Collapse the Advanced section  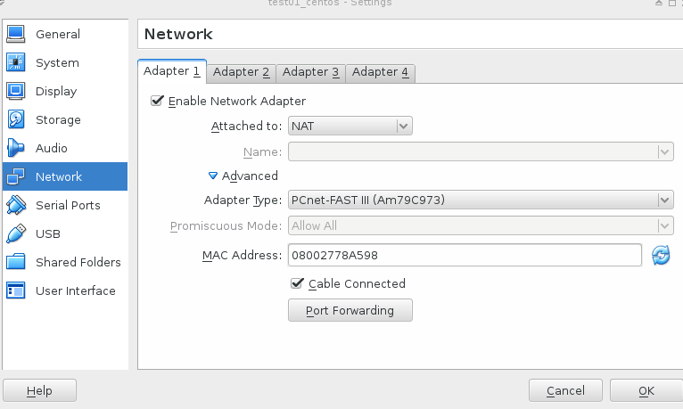[214, 176]
